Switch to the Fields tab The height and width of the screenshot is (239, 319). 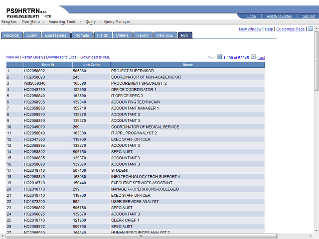[x=102, y=35]
